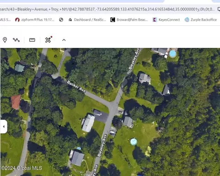Screen dimensions: 220x176
Task: Open the KeyesConnect bookmark
Action: pos(166,20)
